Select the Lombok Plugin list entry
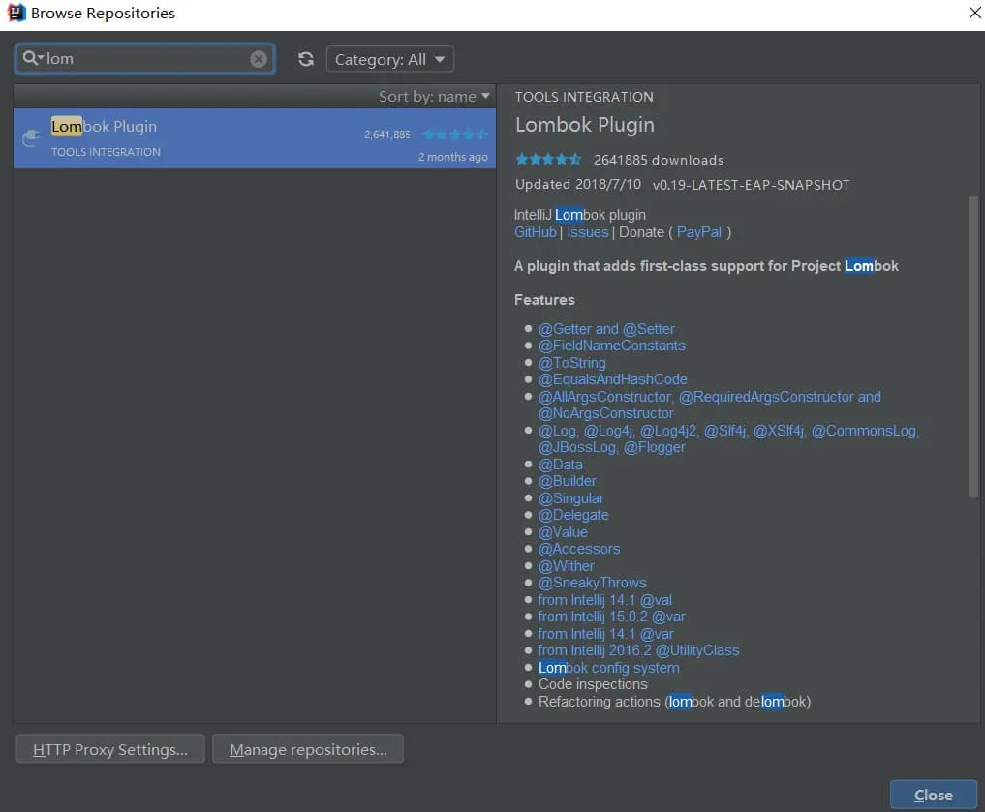 [x=255, y=138]
